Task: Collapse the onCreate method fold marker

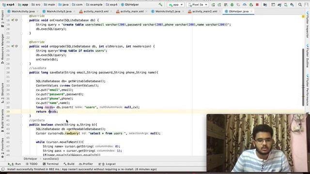Action: pos(21,20)
